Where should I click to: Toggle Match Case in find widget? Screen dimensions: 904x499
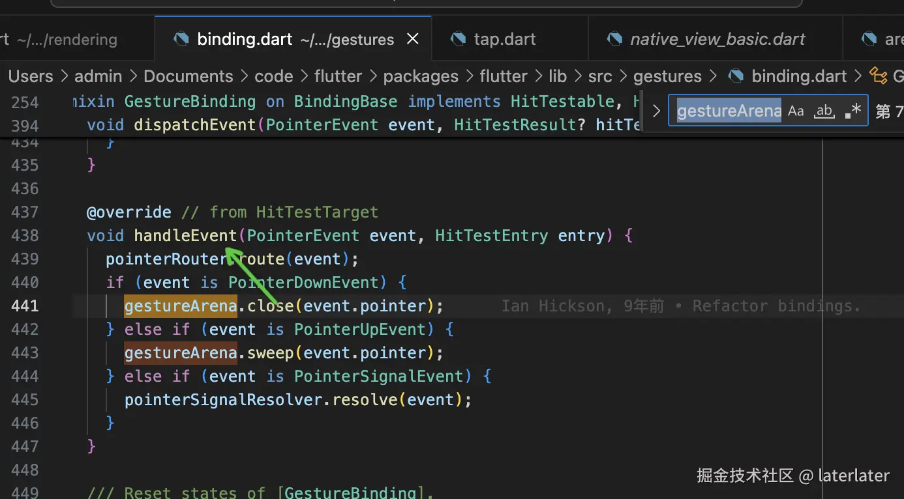click(796, 111)
